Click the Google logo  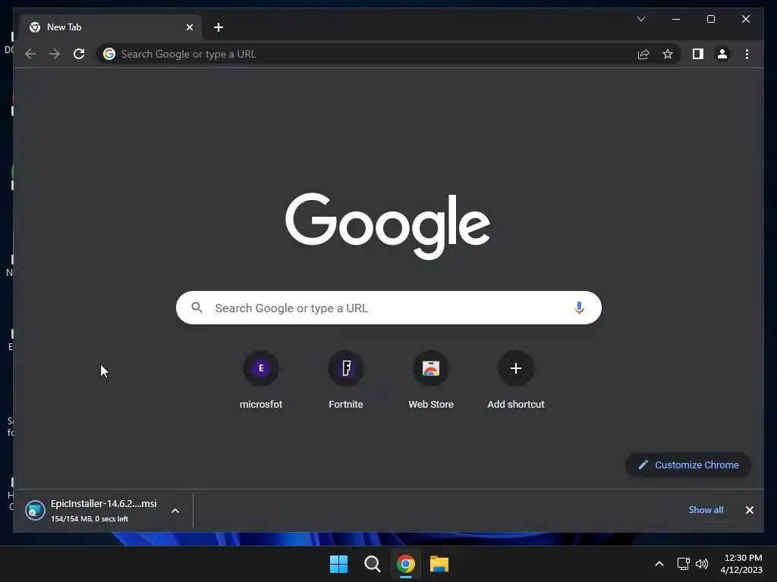pyautogui.click(x=388, y=226)
